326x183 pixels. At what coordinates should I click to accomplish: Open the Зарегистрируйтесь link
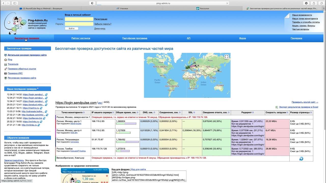[x=14, y=160]
